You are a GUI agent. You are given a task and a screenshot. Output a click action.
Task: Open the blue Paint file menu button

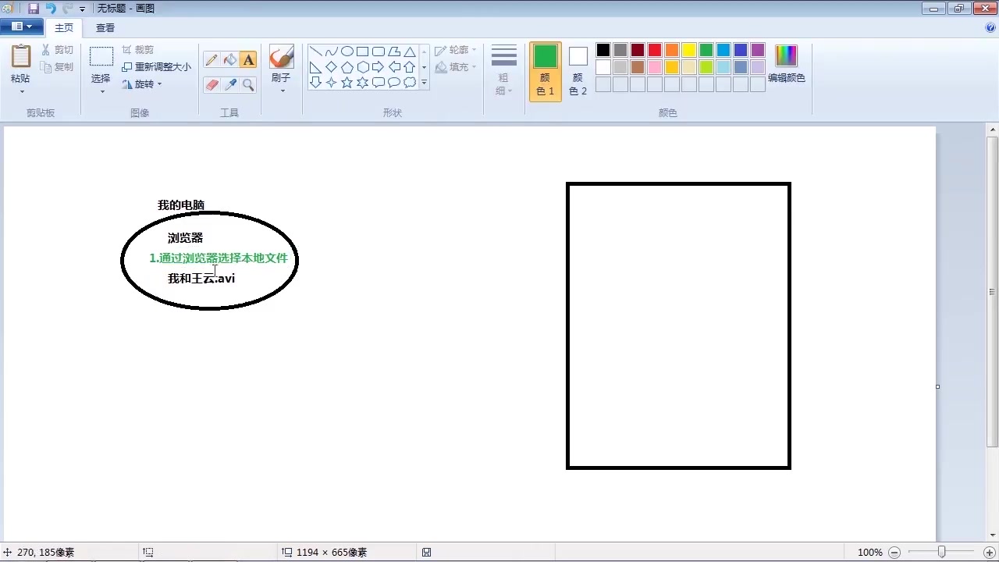(x=22, y=27)
